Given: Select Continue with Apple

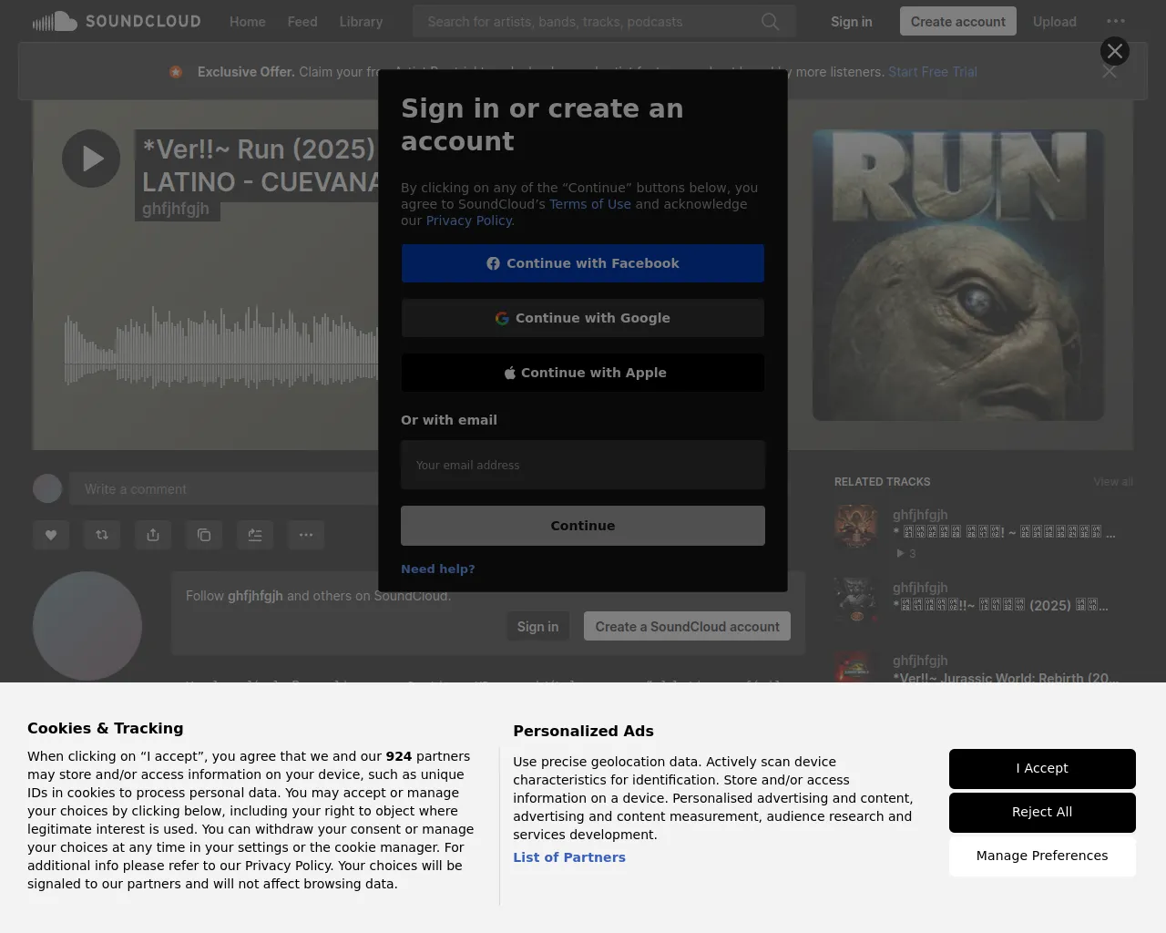Looking at the screenshot, I should click(x=583, y=373).
